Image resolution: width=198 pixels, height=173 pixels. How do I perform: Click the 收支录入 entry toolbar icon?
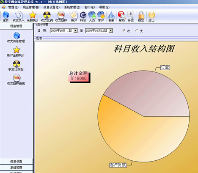click(19, 16)
